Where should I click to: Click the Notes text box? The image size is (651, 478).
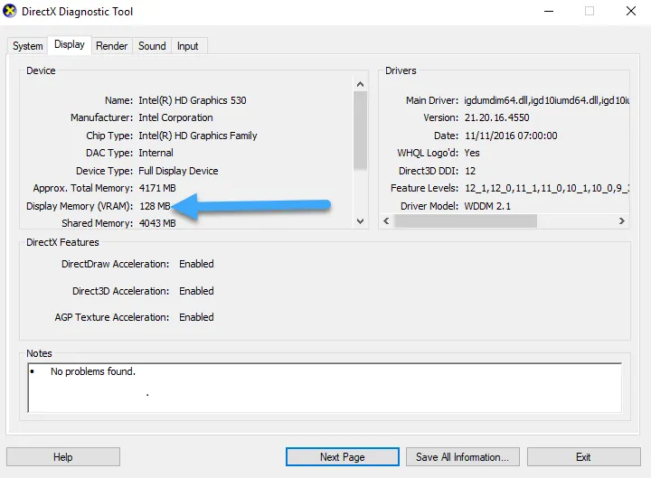(325, 388)
